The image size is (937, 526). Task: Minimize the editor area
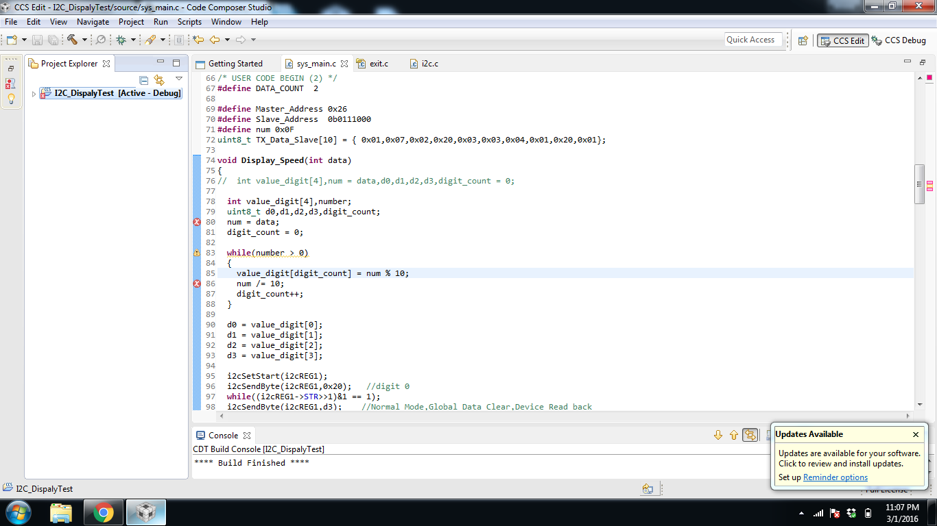click(907, 62)
